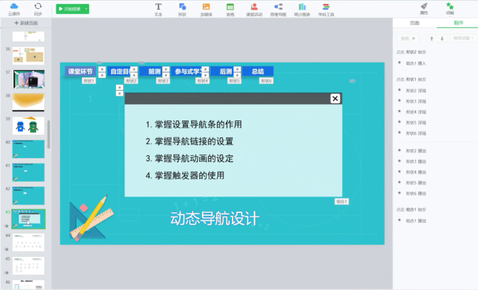The image size is (478, 290).
Task: Move animation up with up arrow
Action: 431,38
